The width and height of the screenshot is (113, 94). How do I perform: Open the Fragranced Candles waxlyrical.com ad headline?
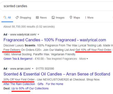(x=55, y=40)
